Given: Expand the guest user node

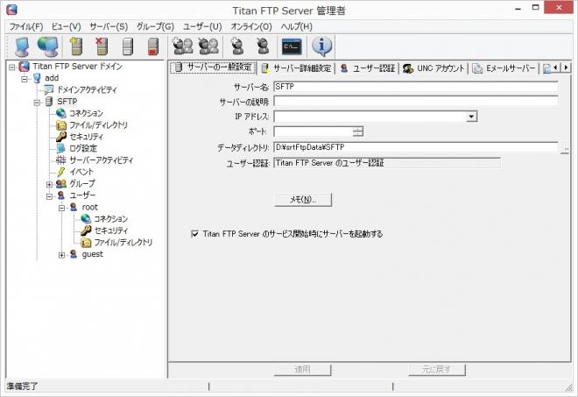Looking at the screenshot, I should tap(61, 255).
